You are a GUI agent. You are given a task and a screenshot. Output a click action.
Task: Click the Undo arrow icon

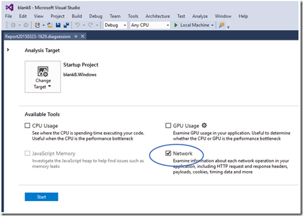point(78,25)
